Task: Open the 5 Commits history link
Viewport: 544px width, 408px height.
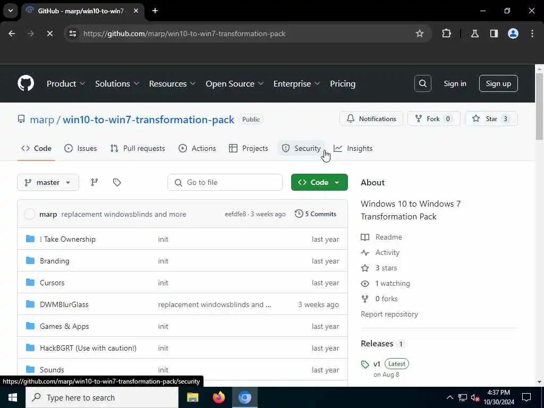Action: tap(316, 214)
